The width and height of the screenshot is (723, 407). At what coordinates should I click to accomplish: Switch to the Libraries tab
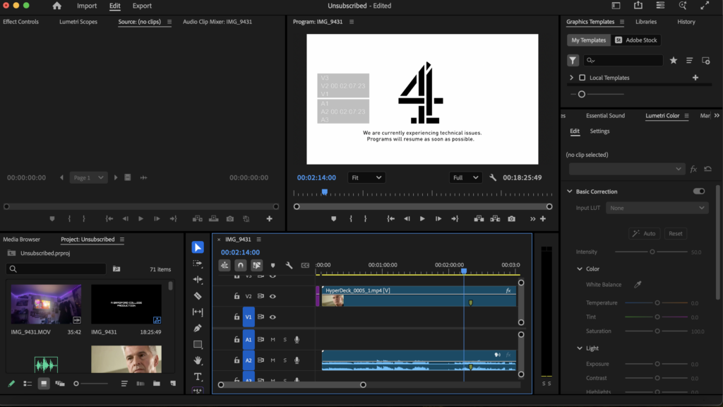(x=646, y=22)
